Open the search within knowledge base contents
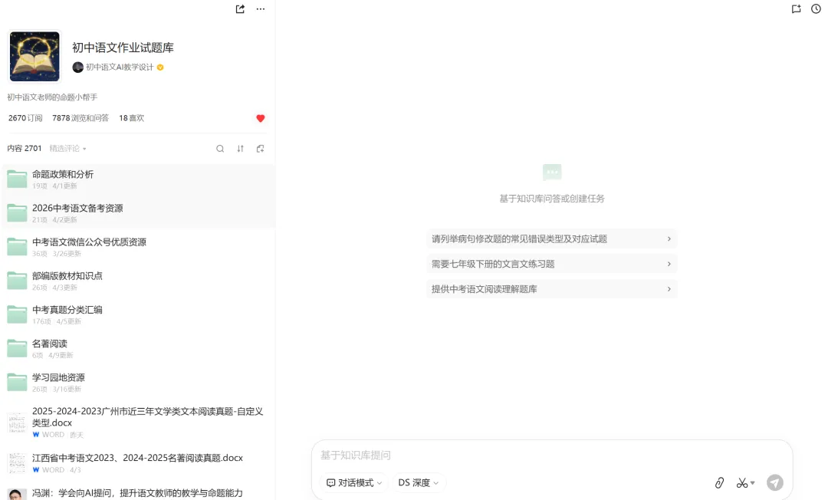Screen dimensions: 828x500 [x=220, y=148]
